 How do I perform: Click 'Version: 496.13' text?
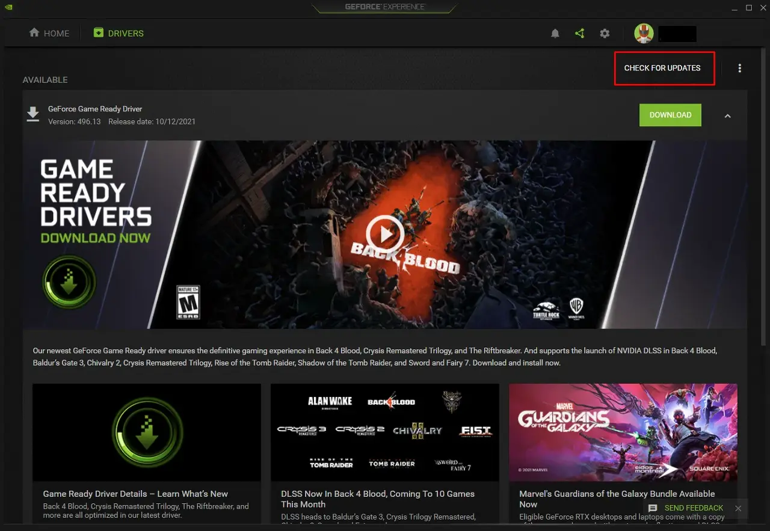coord(75,121)
